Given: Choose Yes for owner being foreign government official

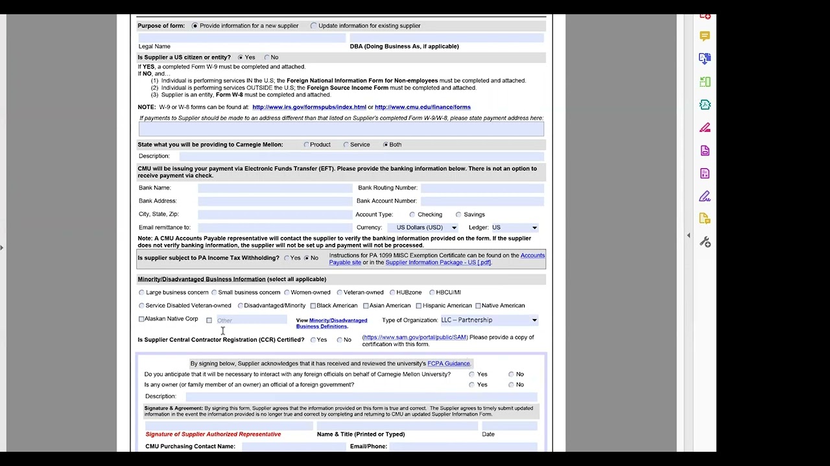Looking at the screenshot, I should pyautogui.click(x=471, y=385).
